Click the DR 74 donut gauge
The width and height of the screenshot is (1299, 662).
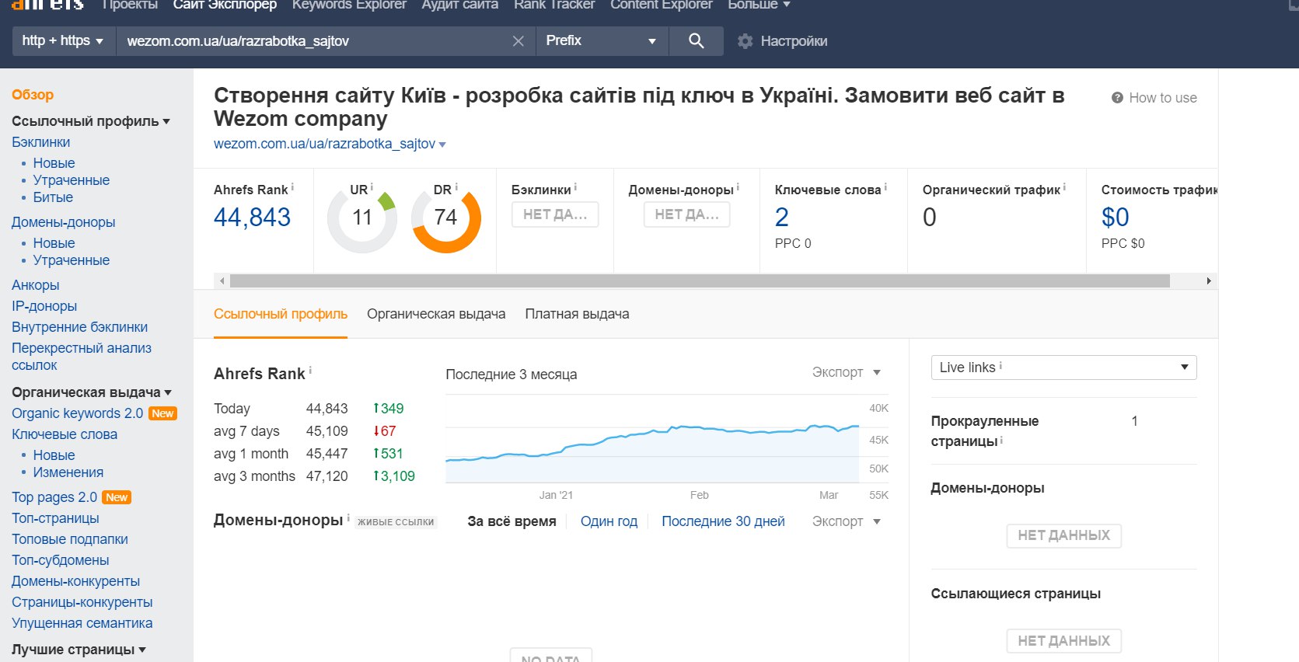click(445, 218)
